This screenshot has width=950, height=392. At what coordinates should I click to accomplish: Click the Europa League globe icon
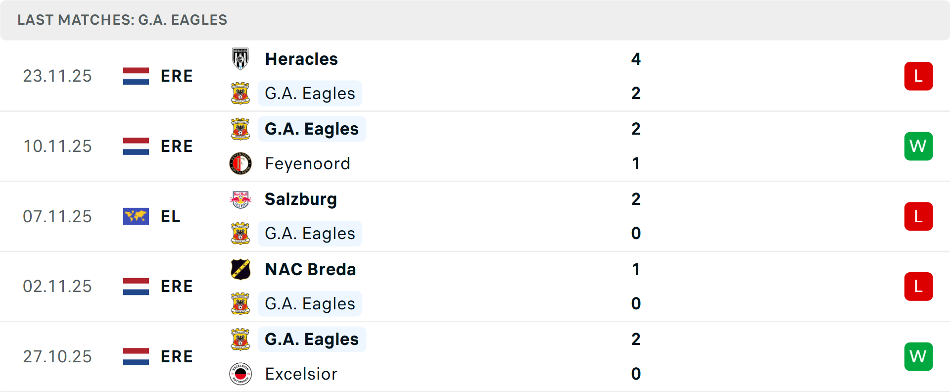tap(136, 216)
